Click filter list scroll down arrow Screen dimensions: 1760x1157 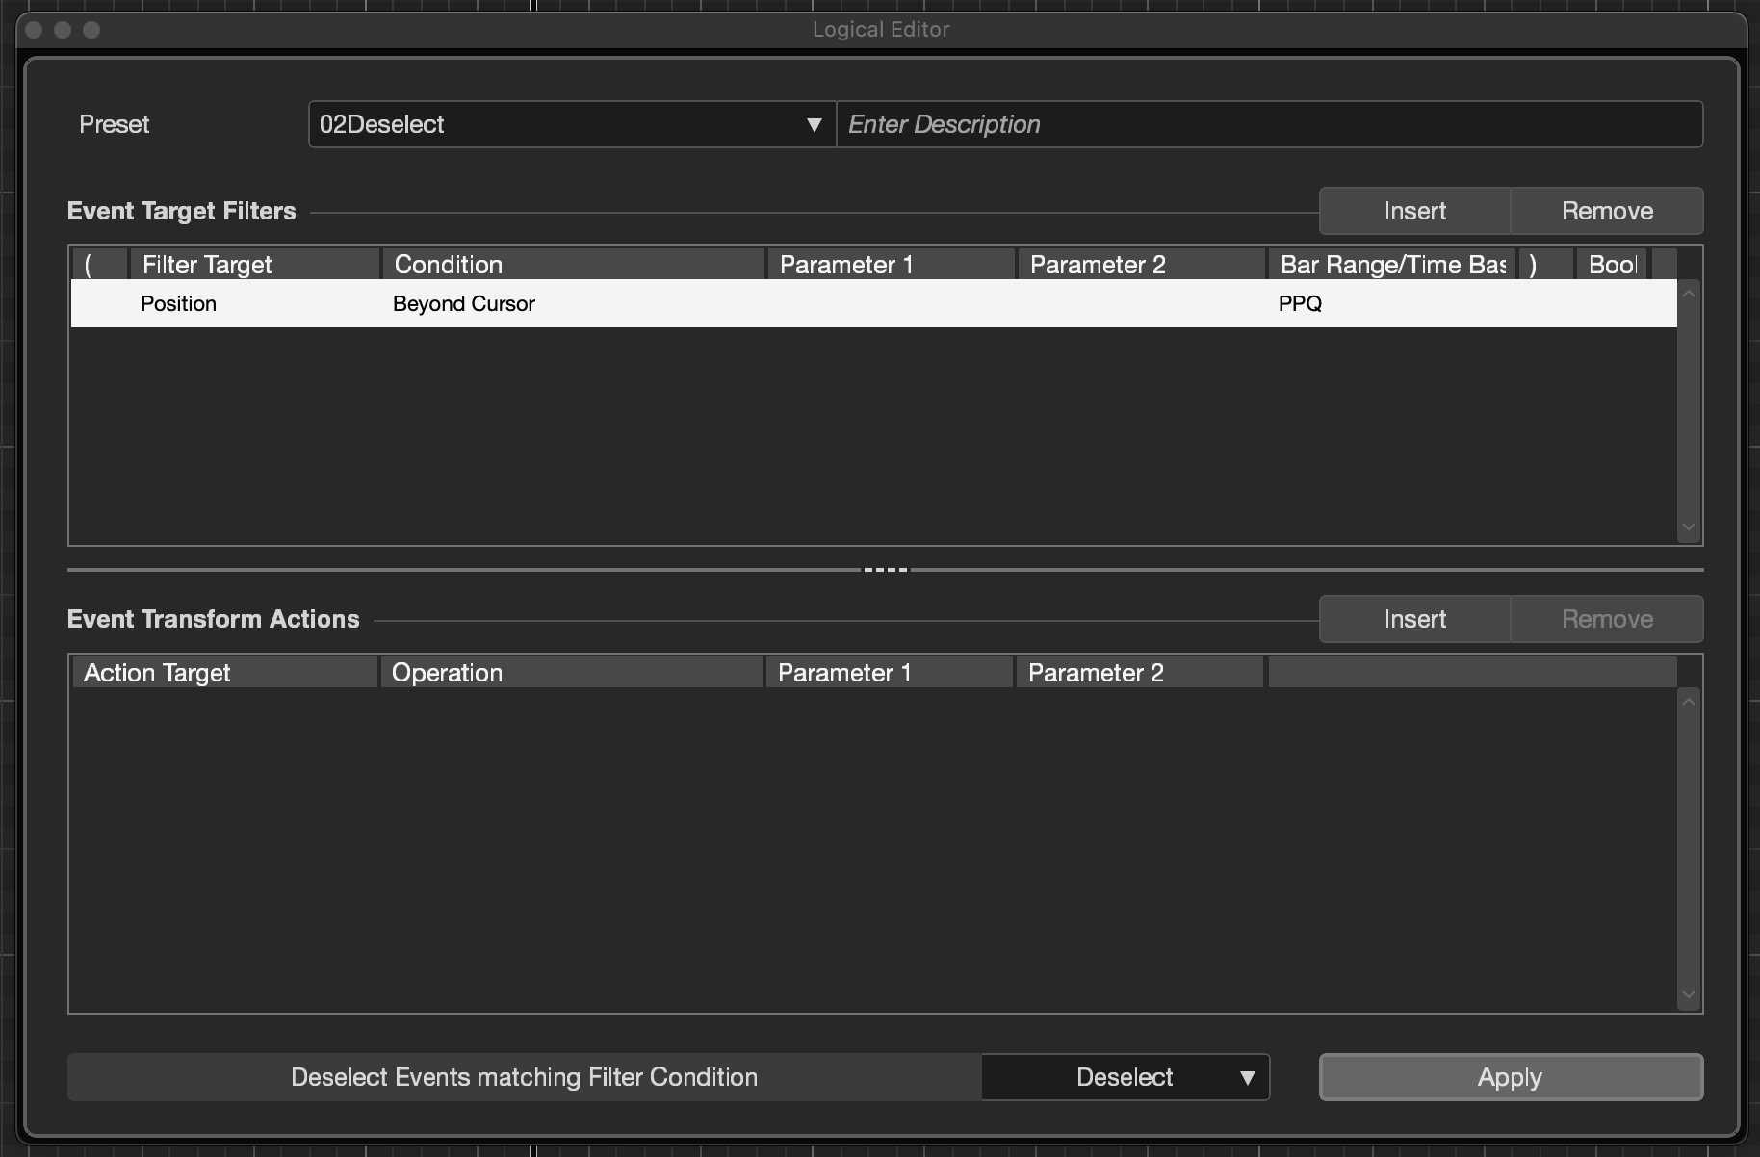(x=1689, y=527)
